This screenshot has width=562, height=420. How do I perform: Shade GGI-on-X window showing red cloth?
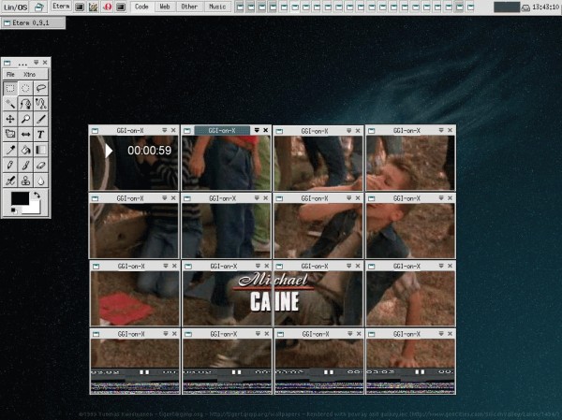click(166, 266)
